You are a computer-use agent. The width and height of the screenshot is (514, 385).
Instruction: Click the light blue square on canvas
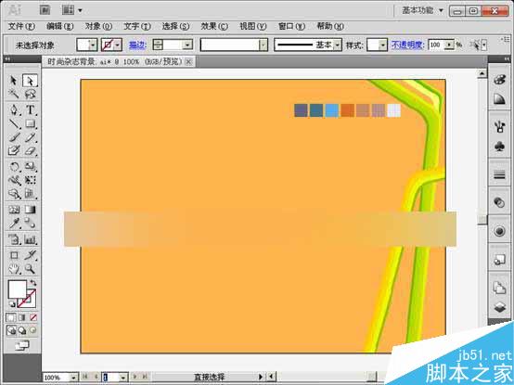[x=332, y=110]
